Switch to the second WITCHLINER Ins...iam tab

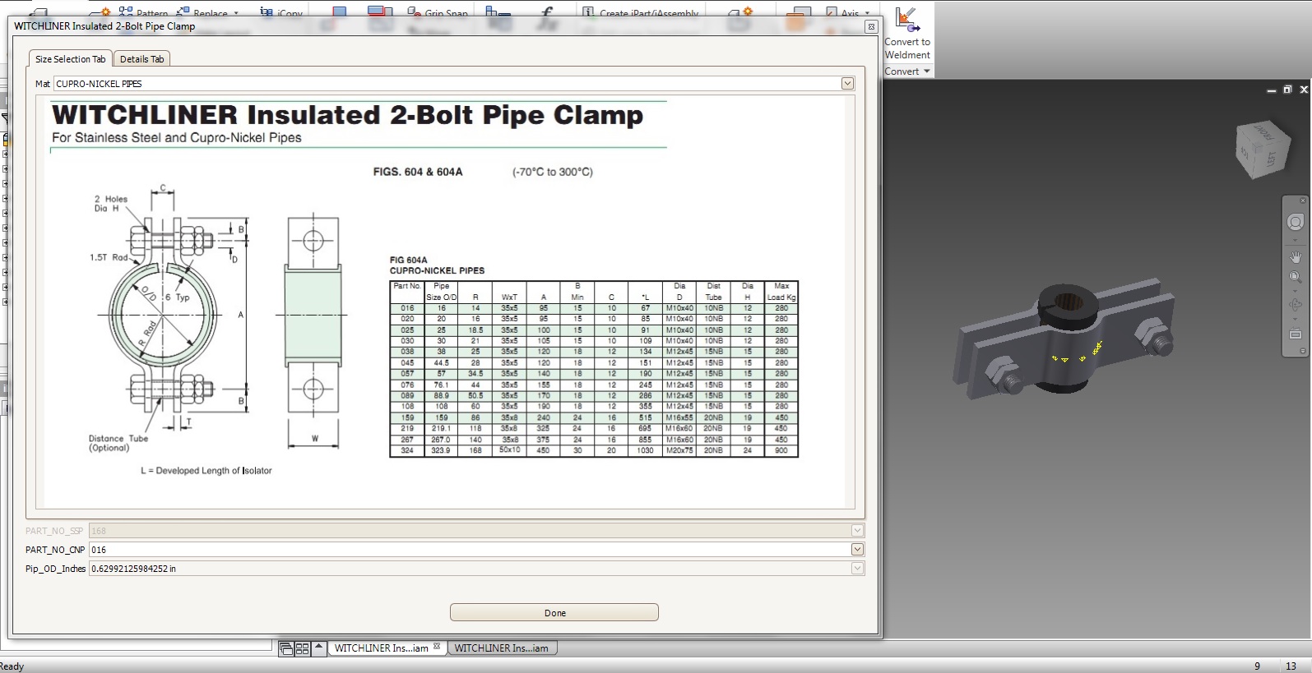[x=502, y=648]
